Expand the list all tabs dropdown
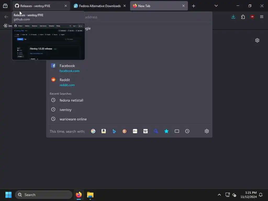This screenshot has height=201, width=268. pos(216,6)
